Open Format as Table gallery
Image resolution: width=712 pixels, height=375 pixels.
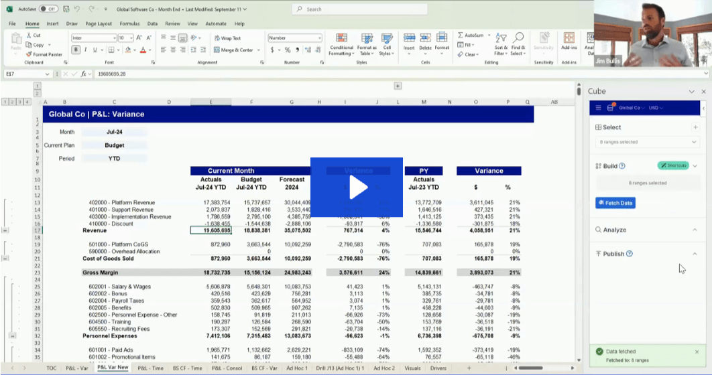click(x=367, y=44)
